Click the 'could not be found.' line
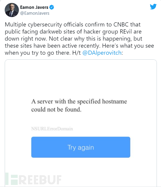This screenshot has height=187, width=161. pos(56,109)
